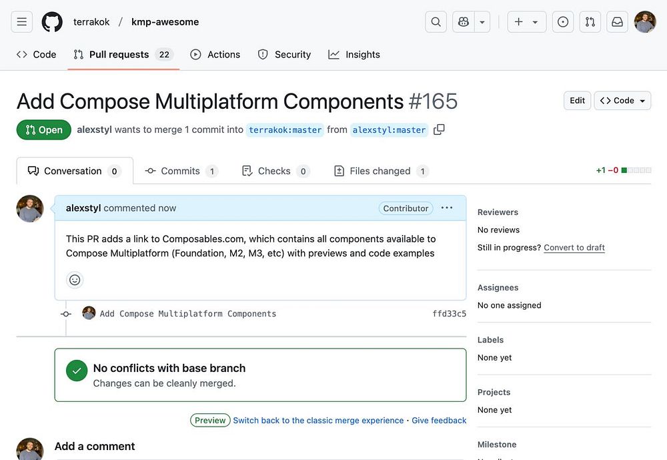Viewport: 667px width, 460px height.
Task: Open the issues circle icon
Action: 563,22
